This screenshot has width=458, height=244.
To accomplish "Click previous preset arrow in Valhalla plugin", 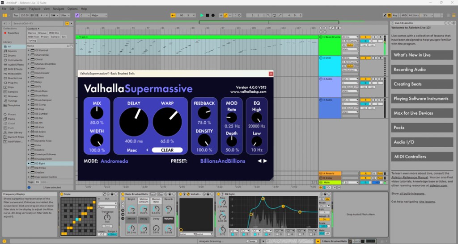I will point(259,161).
